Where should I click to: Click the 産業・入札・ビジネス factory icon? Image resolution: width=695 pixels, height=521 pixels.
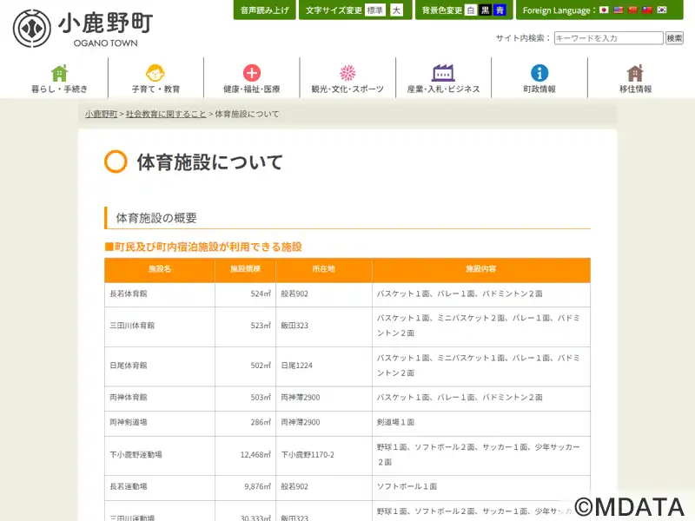443,73
